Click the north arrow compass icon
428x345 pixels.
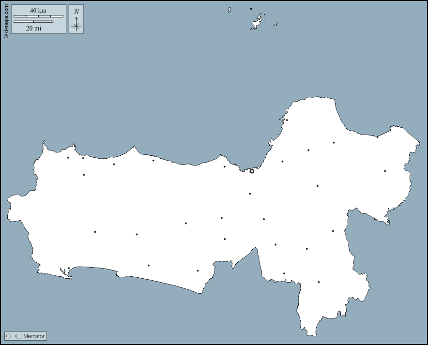(x=76, y=25)
